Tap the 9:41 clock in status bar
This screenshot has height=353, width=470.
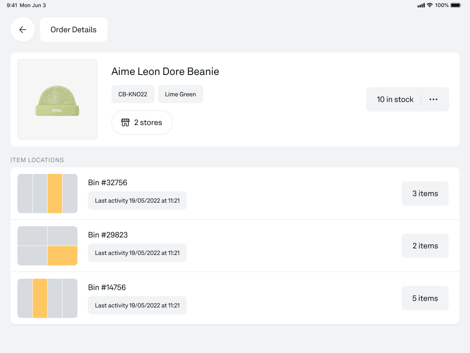12,5
